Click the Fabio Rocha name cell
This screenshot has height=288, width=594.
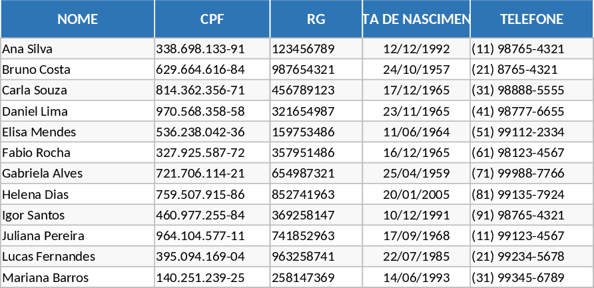click(36, 153)
